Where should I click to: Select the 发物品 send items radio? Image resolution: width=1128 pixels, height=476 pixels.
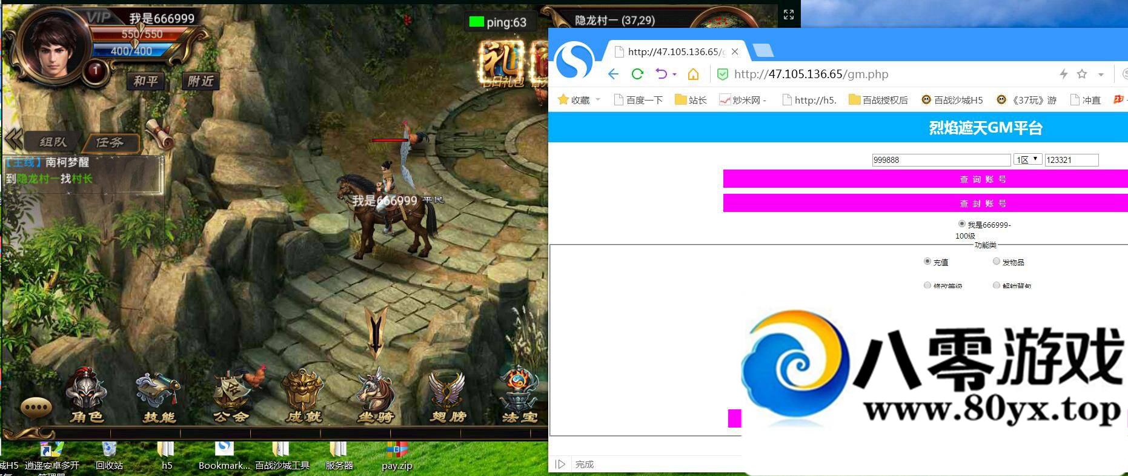996,261
